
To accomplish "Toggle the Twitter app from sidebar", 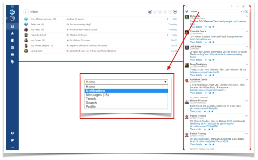I will coord(12,140).
